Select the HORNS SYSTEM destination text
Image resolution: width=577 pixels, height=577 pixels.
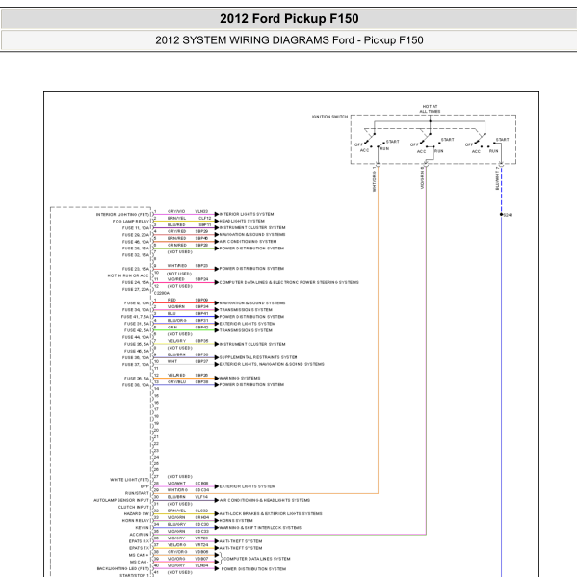(x=236, y=521)
